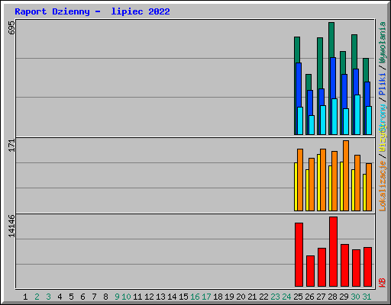Click the green hits bar top for day 27
Viewport: 391px width, 305px height.
[x=320, y=63]
